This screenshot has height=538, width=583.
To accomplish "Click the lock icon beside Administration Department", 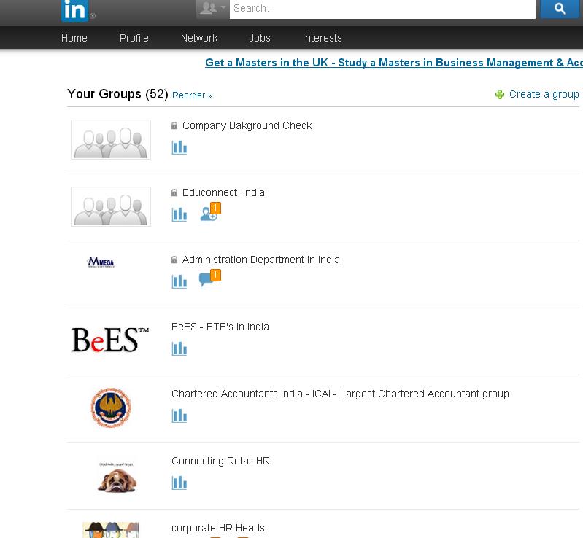I will pos(174,260).
